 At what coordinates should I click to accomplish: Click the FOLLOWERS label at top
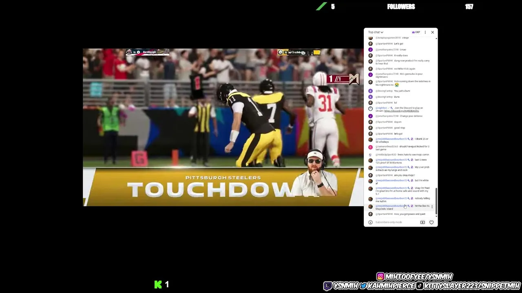[x=401, y=7]
